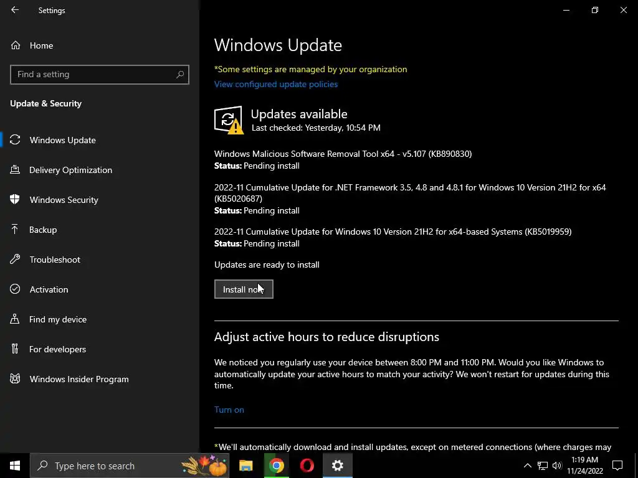Screen dimensions: 638x478
Task: Click the For developers tools icon
Action: tap(15, 349)
